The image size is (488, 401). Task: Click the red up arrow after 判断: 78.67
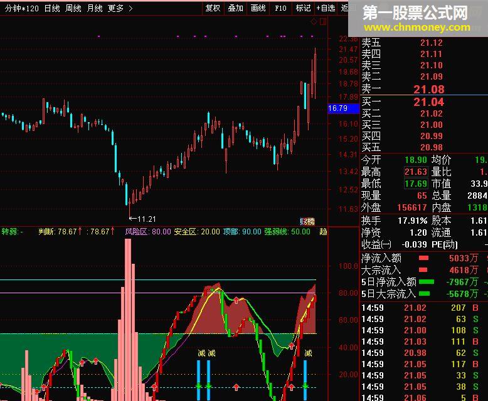point(80,231)
